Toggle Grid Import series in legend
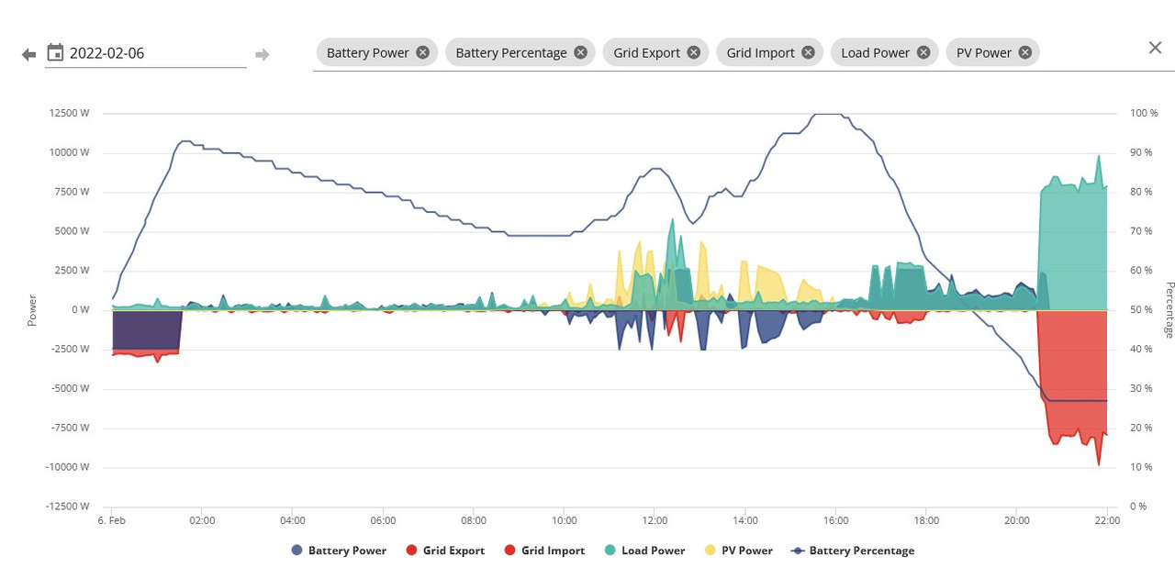Screen dimensions: 1175x568 pos(544,551)
